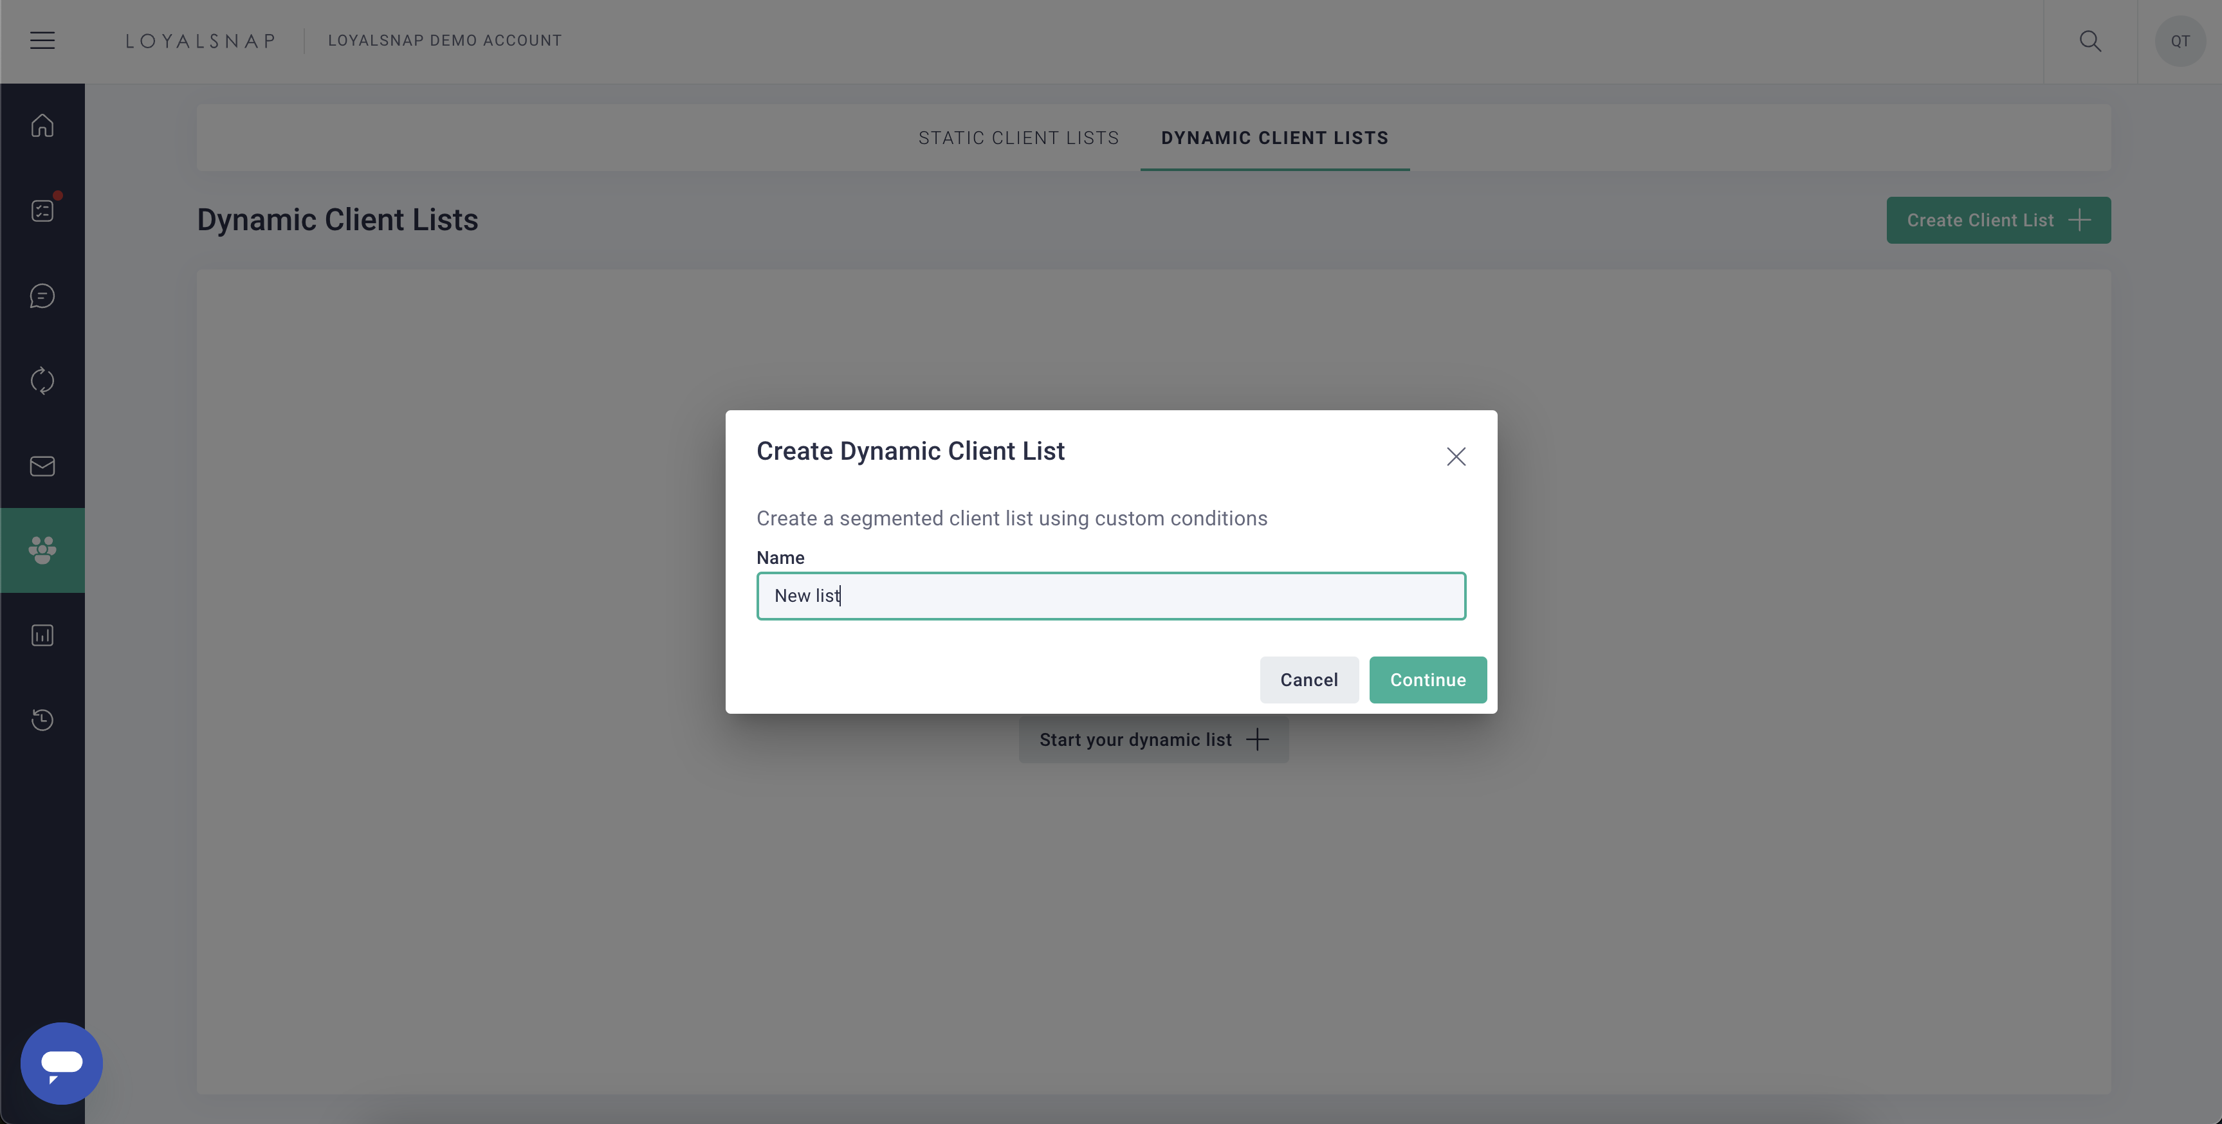The width and height of the screenshot is (2222, 1124).
Task: Click the Create Client List button
Action: tap(1999, 220)
